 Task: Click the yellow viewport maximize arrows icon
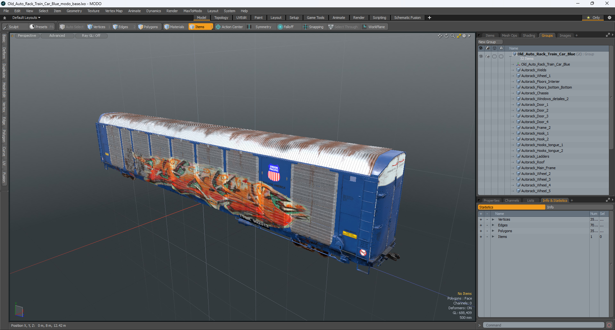point(459,36)
